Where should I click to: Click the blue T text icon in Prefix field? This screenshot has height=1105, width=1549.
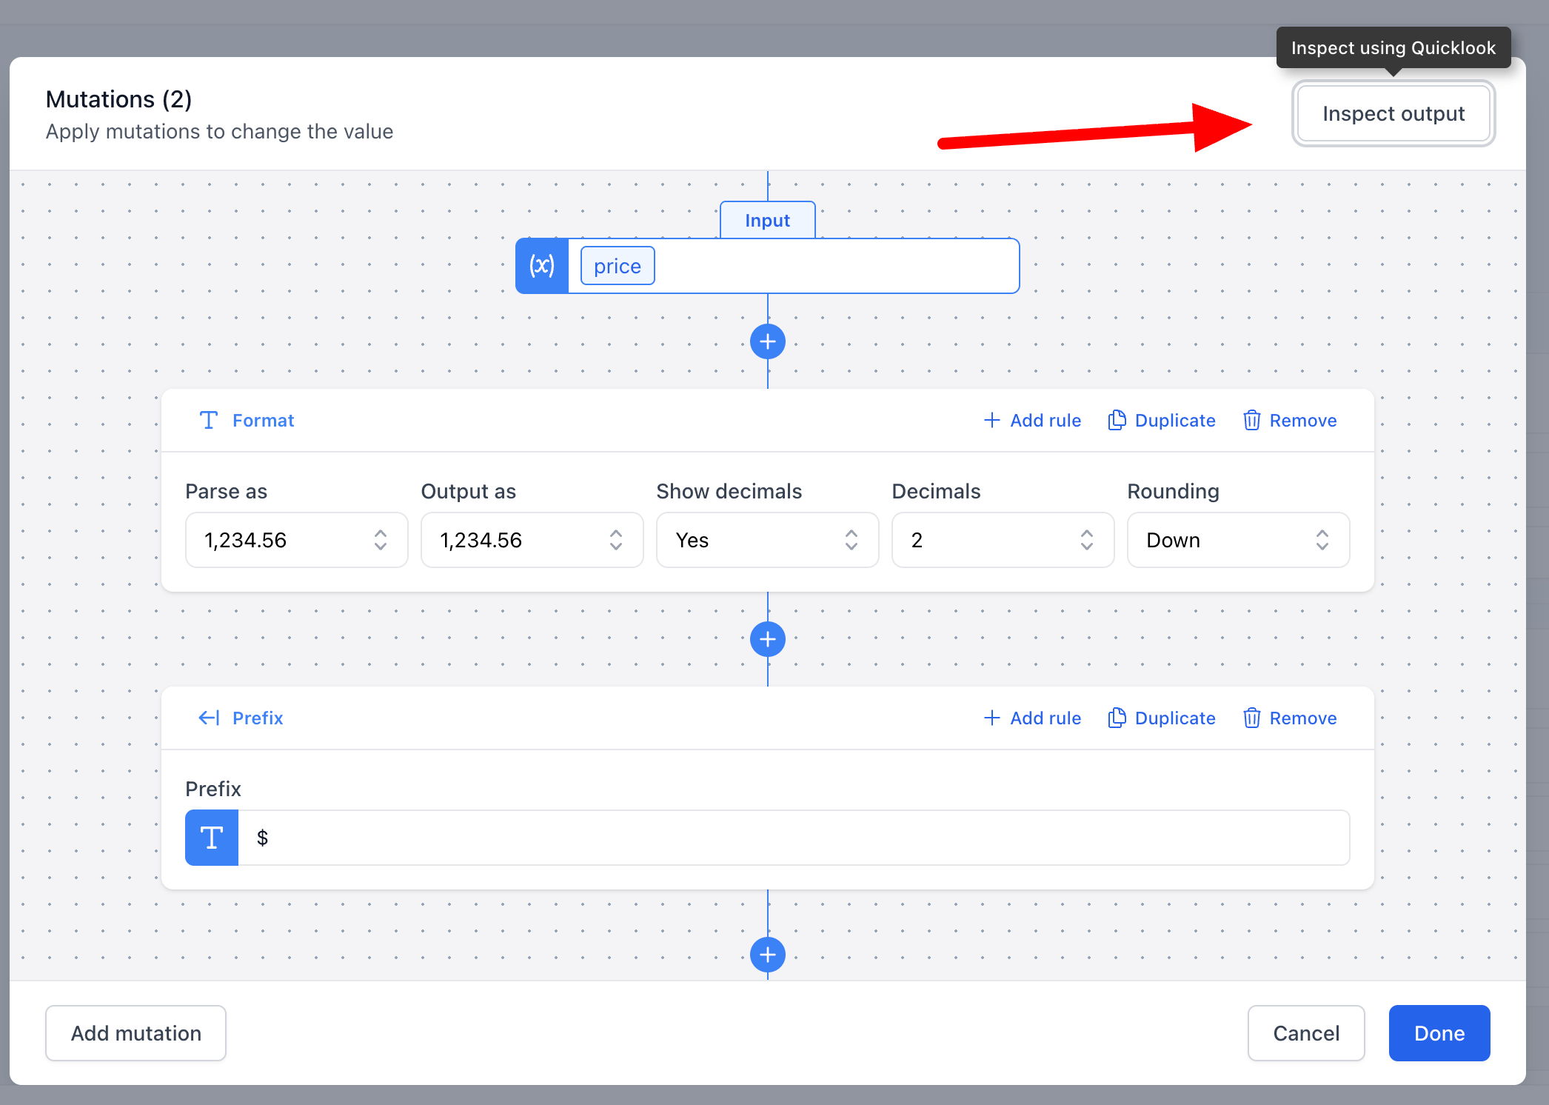point(212,838)
